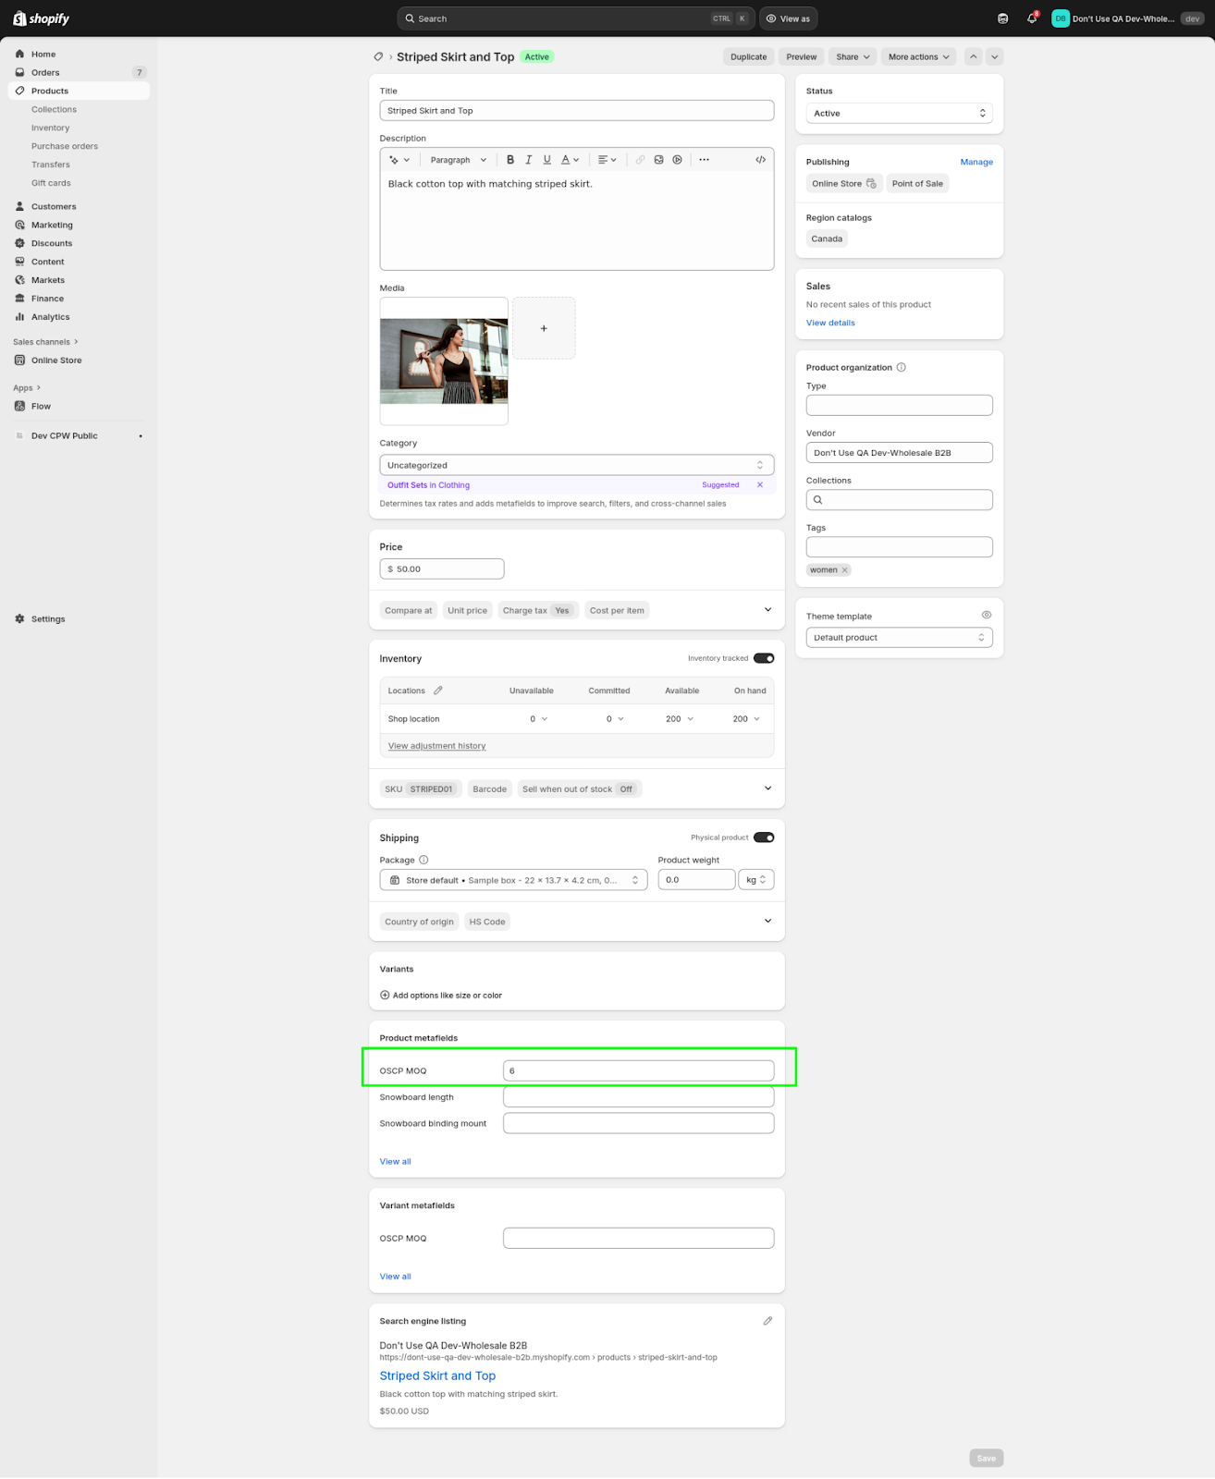Toggle the Inventory tracked switch
This screenshot has height=1479, width=1215.
(x=764, y=658)
